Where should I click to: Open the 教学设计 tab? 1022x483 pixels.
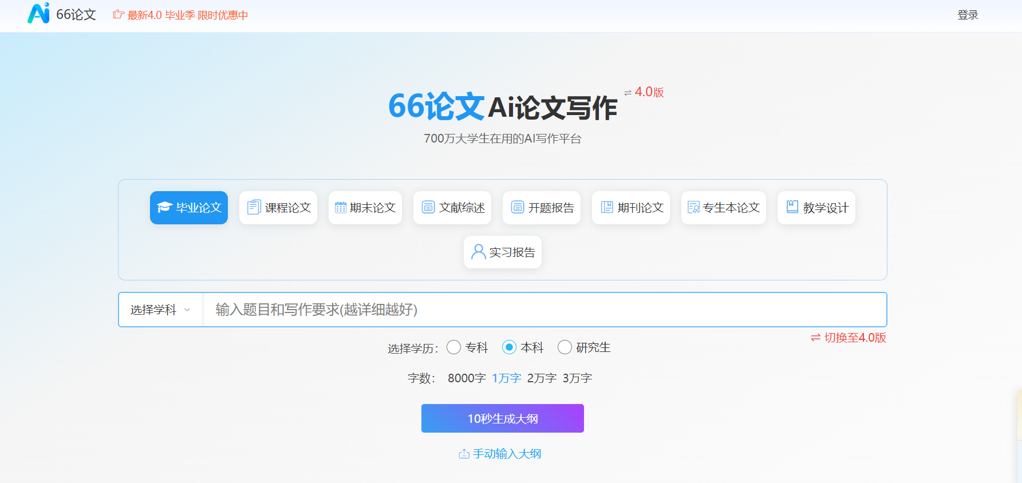tap(816, 208)
